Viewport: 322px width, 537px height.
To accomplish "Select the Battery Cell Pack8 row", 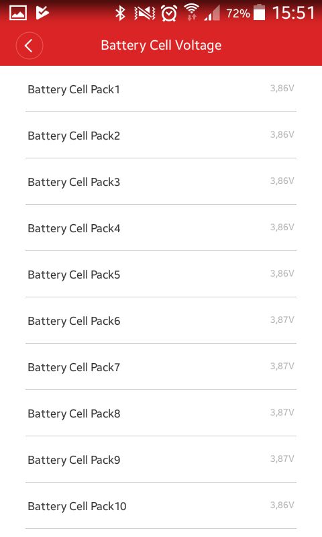I will pyautogui.click(x=161, y=413).
